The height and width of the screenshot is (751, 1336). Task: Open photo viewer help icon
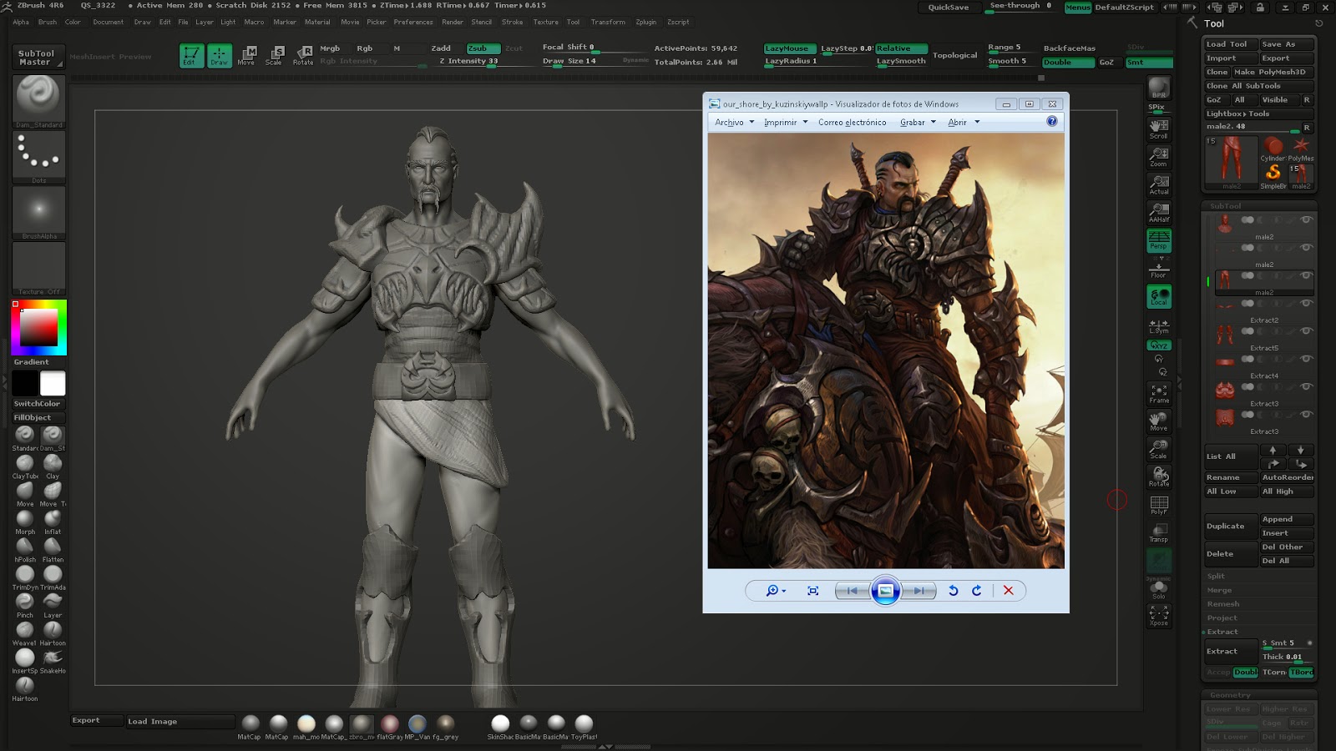pyautogui.click(x=1052, y=121)
